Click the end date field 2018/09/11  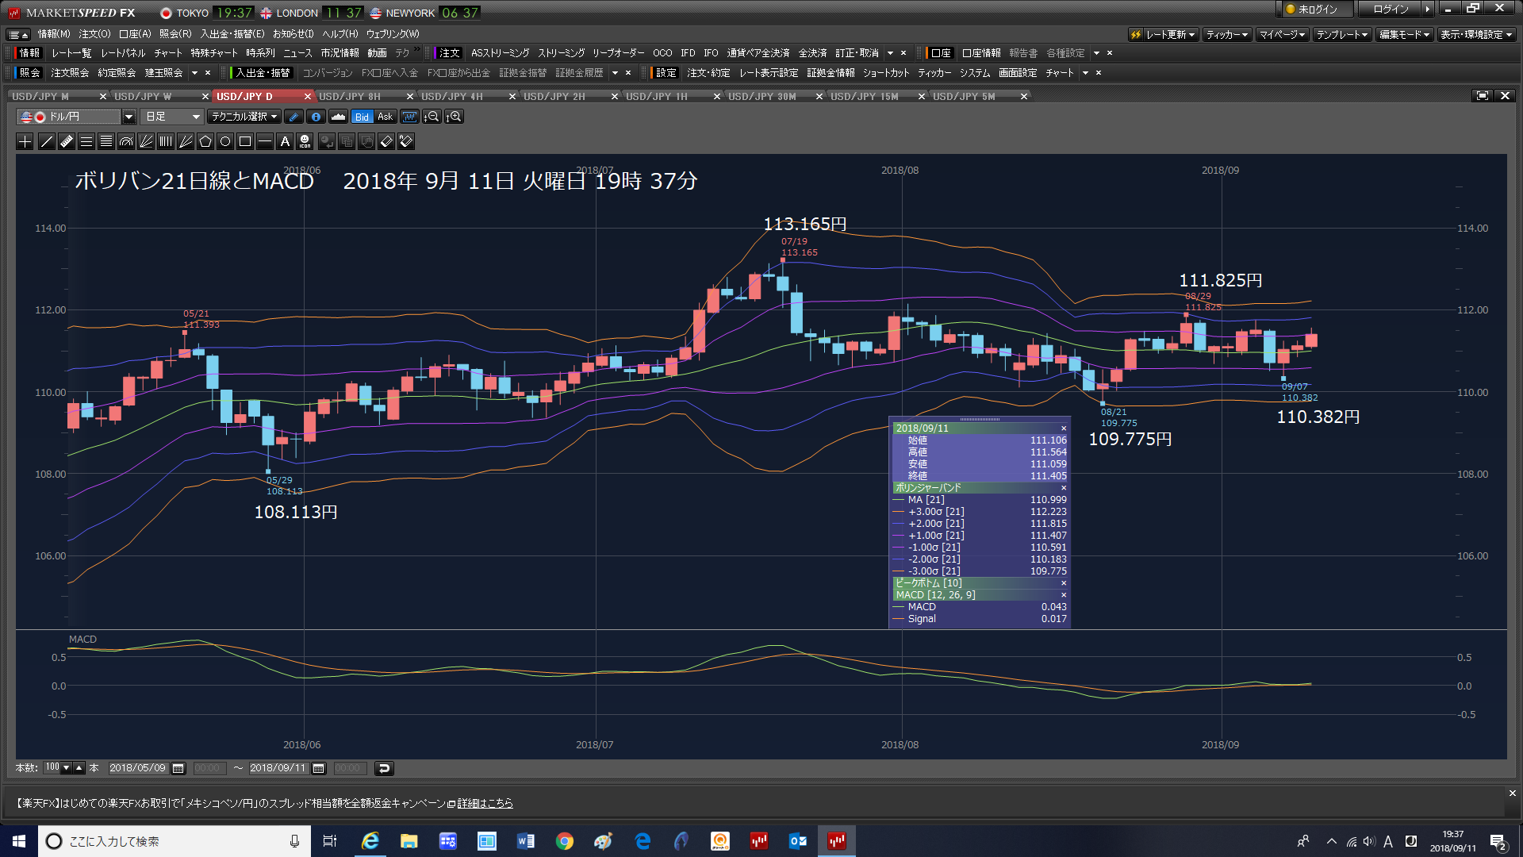(278, 768)
